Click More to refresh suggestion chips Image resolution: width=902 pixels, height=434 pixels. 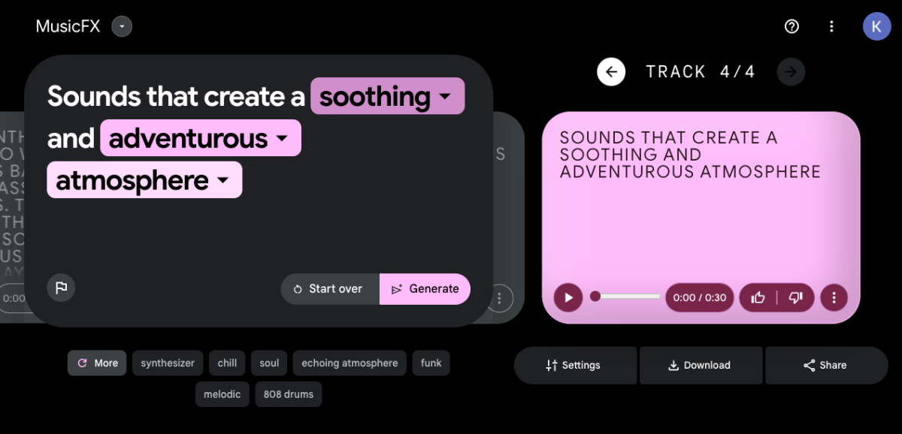[x=96, y=363]
